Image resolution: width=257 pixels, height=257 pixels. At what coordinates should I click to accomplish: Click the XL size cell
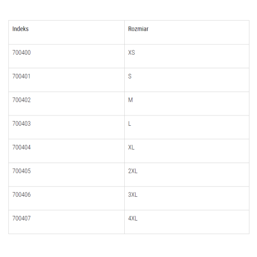click(187, 151)
